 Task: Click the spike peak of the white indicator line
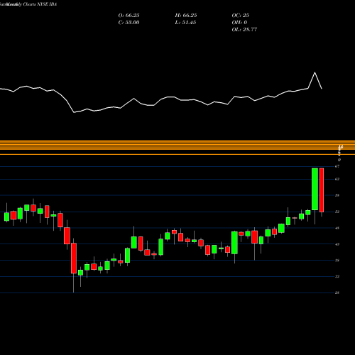315,72
